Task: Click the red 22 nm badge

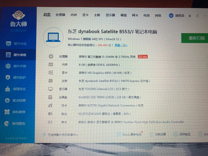Action: click(x=143, y=57)
